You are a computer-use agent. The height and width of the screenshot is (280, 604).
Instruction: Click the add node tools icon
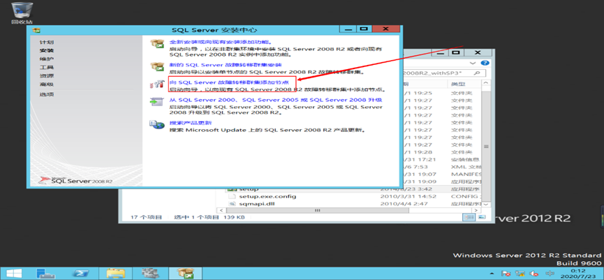[x=157, y=85]
